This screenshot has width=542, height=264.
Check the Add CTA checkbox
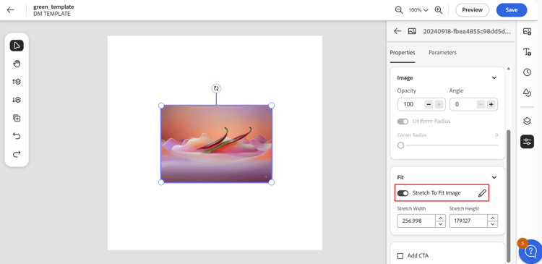400,256
